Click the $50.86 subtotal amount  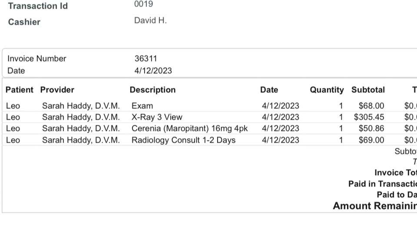click(x=371, y=128)
